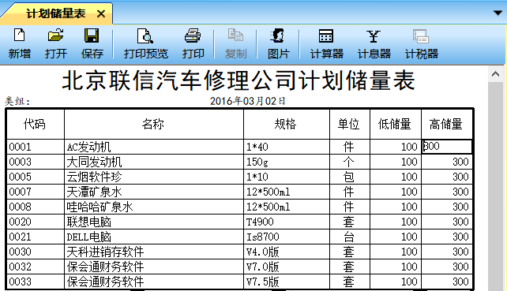This screenshot has width=507, height=291.
Task: Launch the 计算器 (Calculator) tool
Action: 327,44
